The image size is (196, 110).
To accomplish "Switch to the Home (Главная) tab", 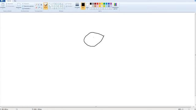I will [9, 1].
